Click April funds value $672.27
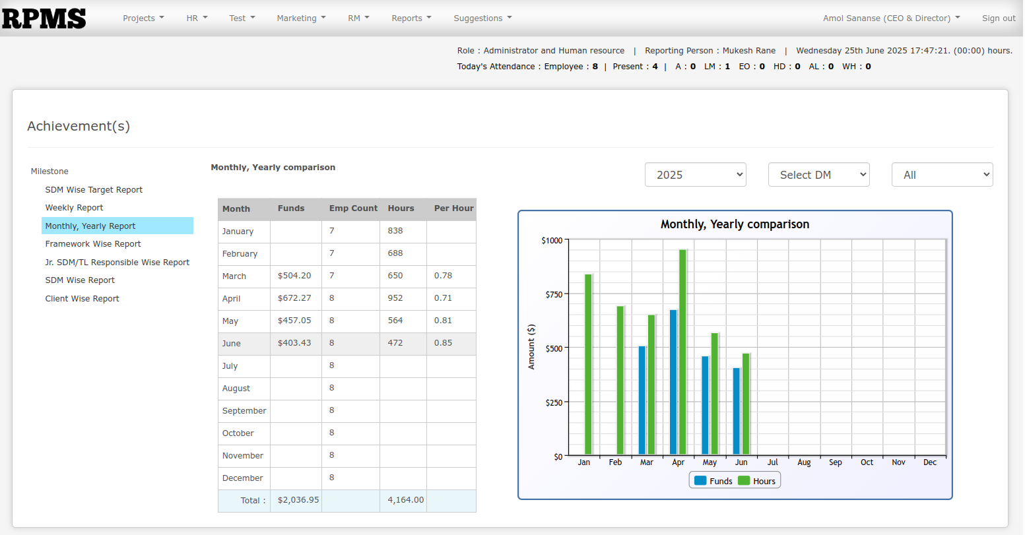 click(x=294, y=298)
